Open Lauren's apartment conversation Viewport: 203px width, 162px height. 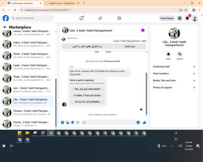click(x=27, y=33)
